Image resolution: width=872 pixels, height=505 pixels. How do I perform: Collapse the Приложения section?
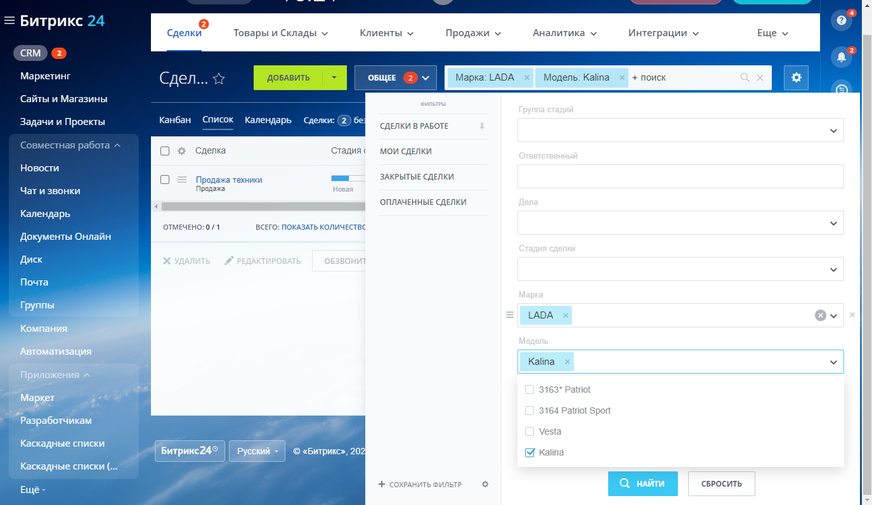pyautogui.click(x=55, y=375)
